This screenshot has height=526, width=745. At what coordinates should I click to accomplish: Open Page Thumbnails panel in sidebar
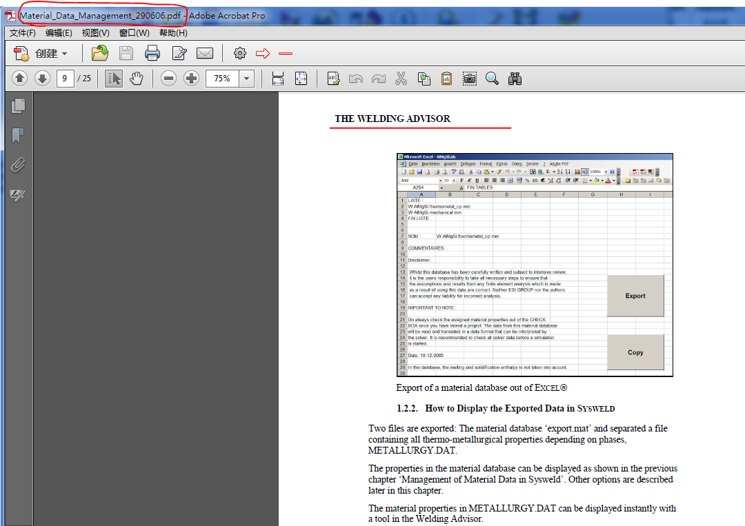click(x=18, y=105)
